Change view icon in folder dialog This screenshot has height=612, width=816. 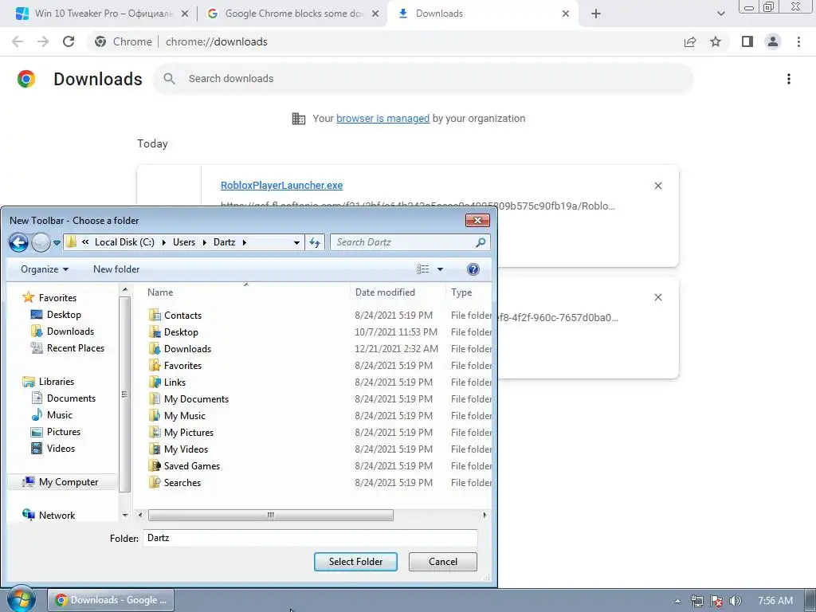point(422,269)
